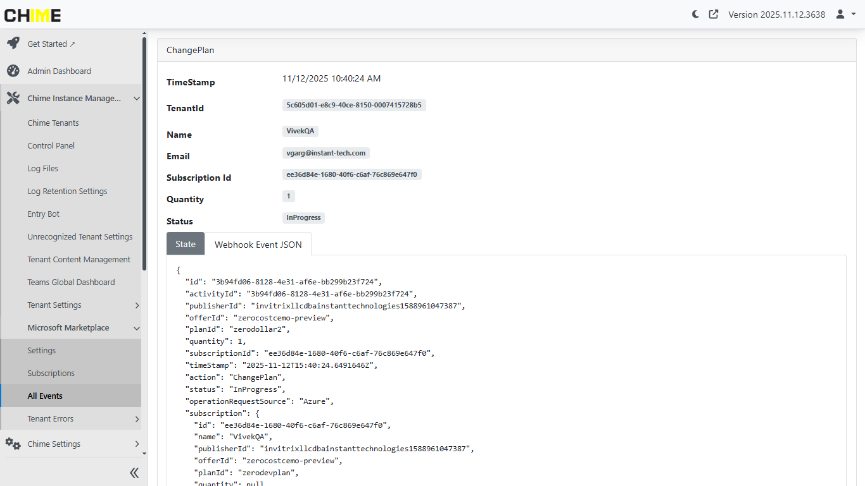Click the CHIME logo
The image size is (865, 486).
tap(33, 15)
